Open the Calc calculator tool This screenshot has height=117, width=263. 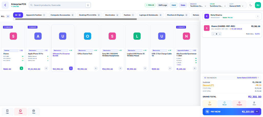coord(7,111)
